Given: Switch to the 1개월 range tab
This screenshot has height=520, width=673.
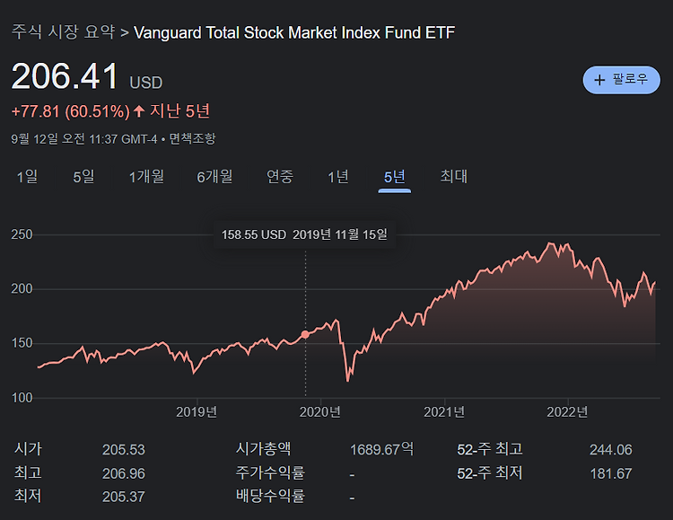Looking at the screenshot, I should 146,177.
